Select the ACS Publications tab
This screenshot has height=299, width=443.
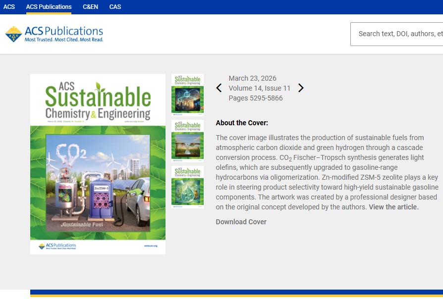[49, 7]
